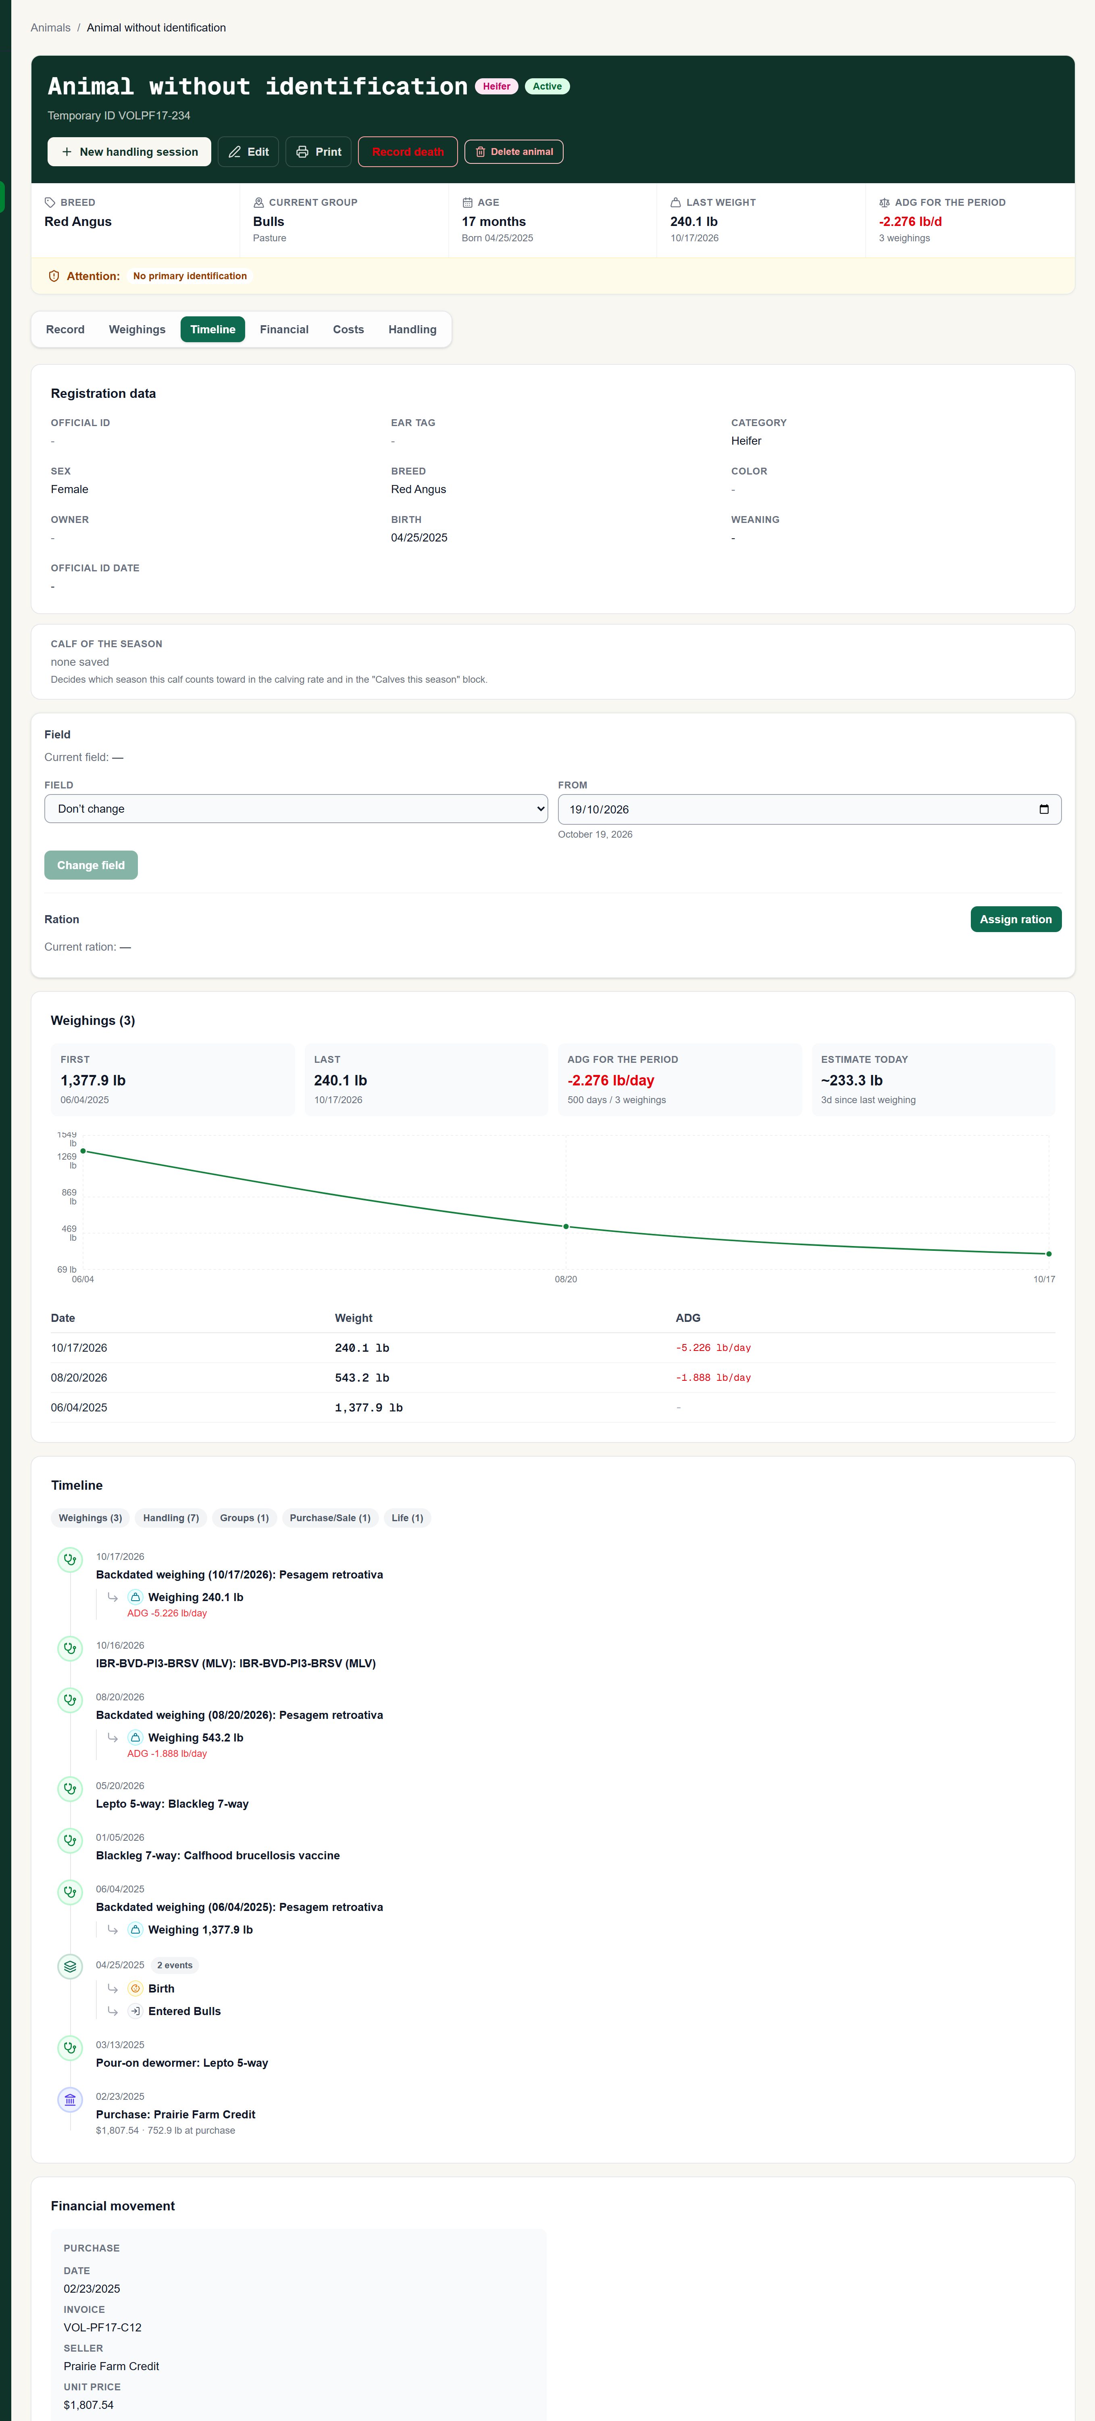Click the Assign ration button
This screenshot has height=2421, width=1095.
pos(1015,918)
